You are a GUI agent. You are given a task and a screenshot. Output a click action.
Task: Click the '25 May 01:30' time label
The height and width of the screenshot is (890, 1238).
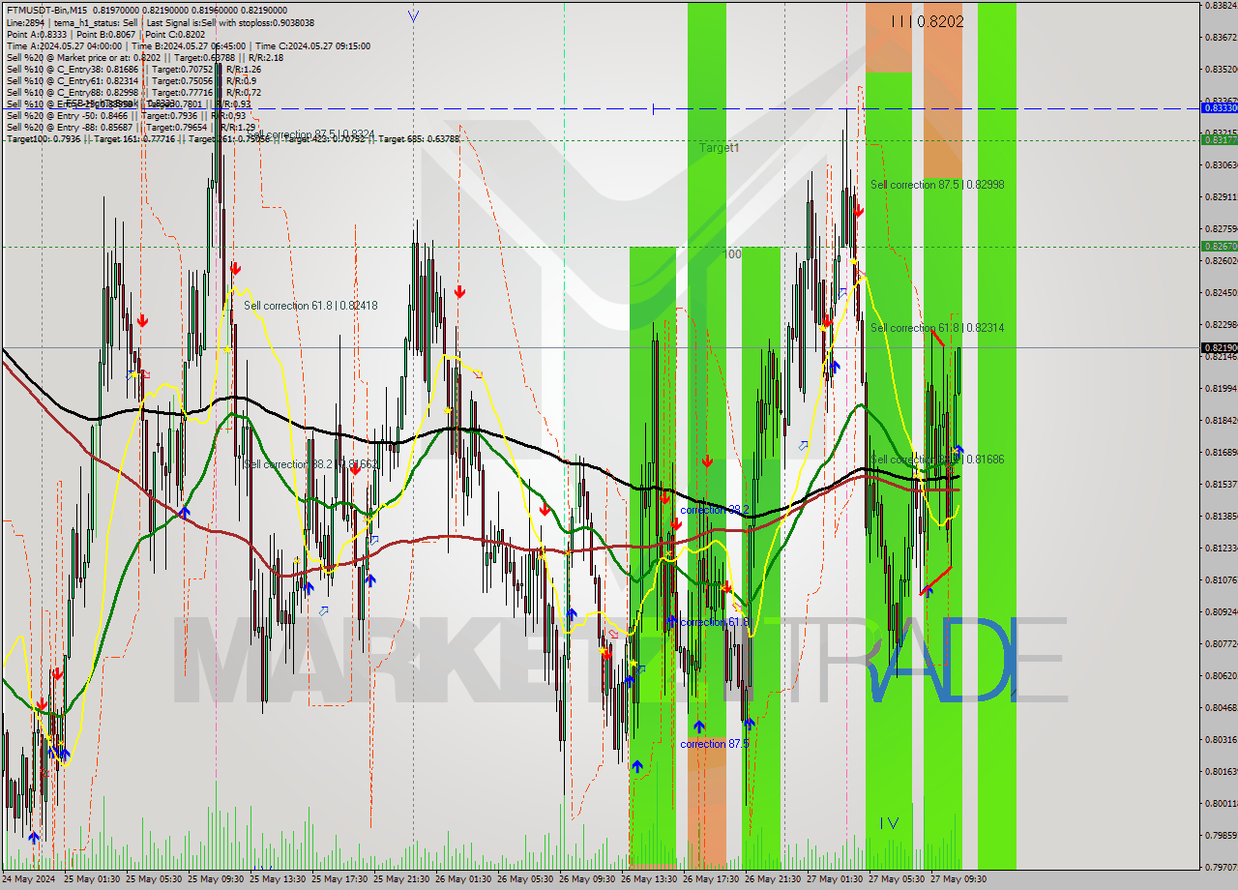click(92, 879)
